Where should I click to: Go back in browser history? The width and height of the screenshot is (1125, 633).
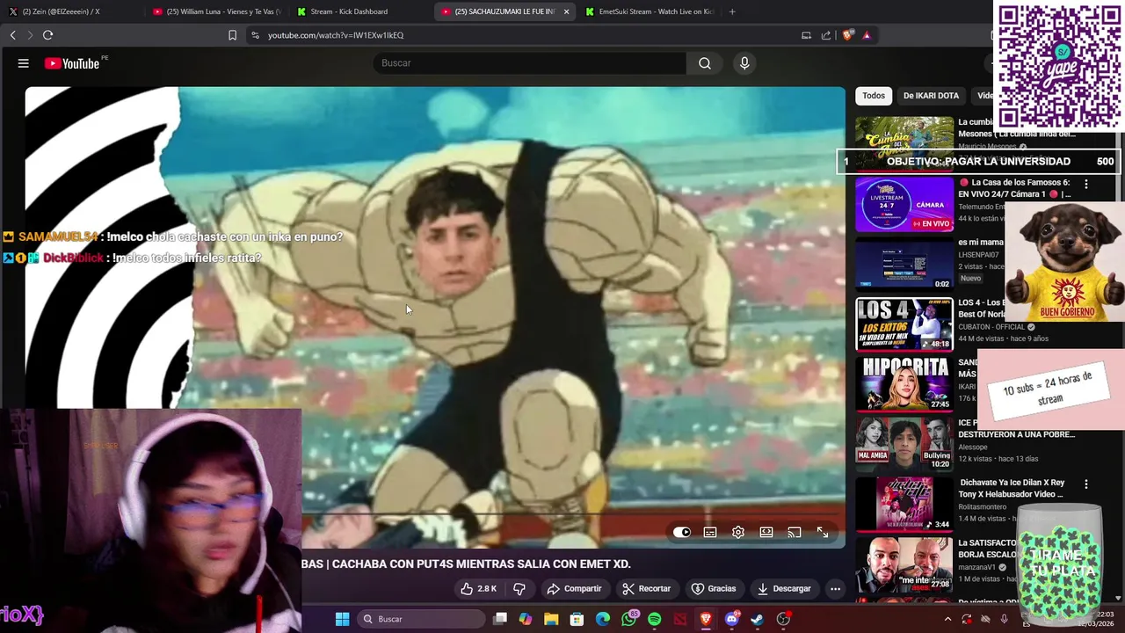(13, 35)
